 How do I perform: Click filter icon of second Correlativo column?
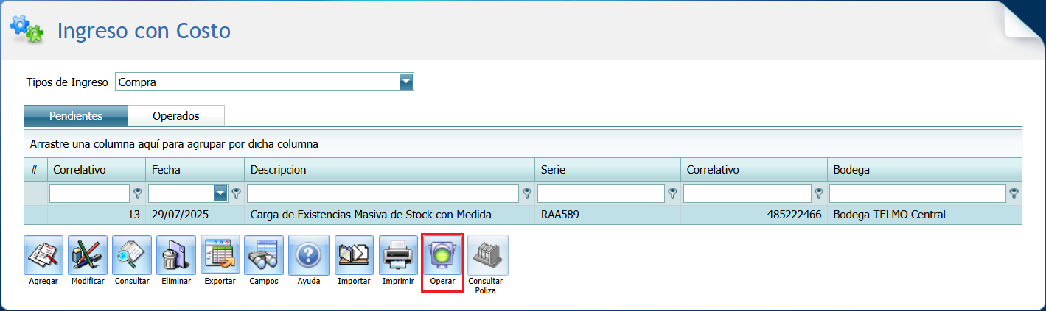click(818, 193)
